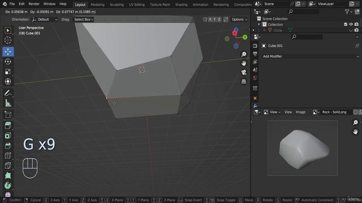The height and width of the screenshot is (203, 362).
Task: Open the Scene properties tab
Action: pyautogui.click(x=255, y=70)
